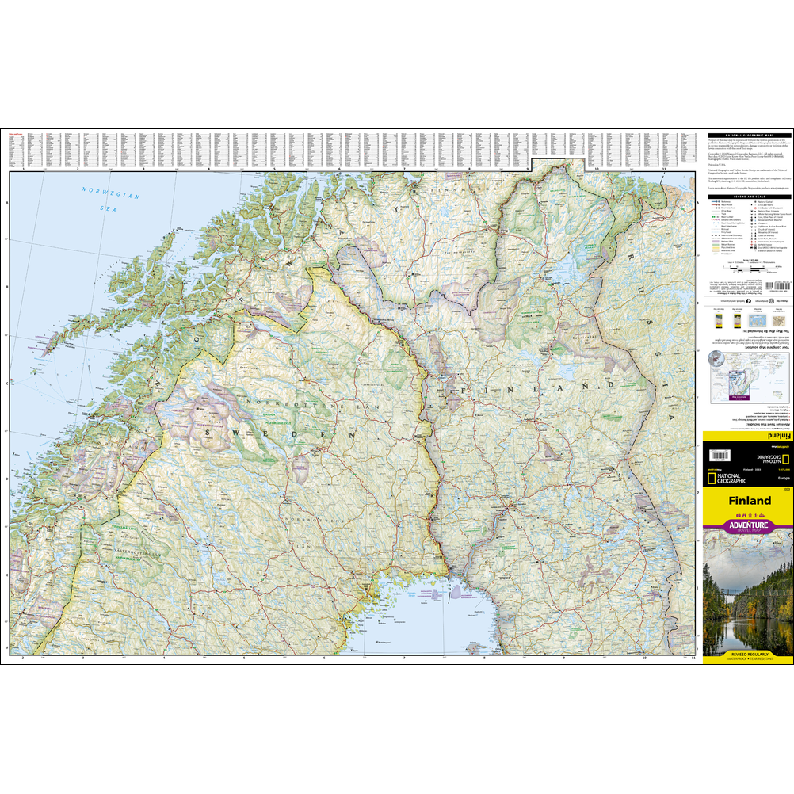Click the purple 'ADVENTURE' travel map badge
Image resolution: width=794 pixels, height=794 pixels.
(x=748, y=525)
